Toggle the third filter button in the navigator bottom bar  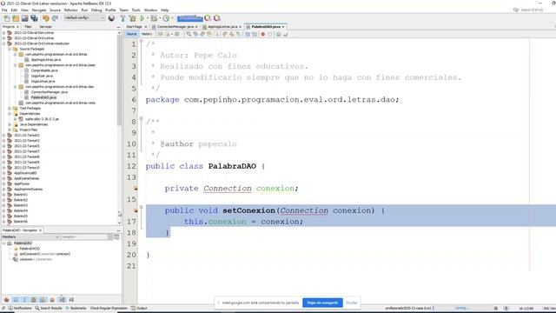[x=24, y=300]
